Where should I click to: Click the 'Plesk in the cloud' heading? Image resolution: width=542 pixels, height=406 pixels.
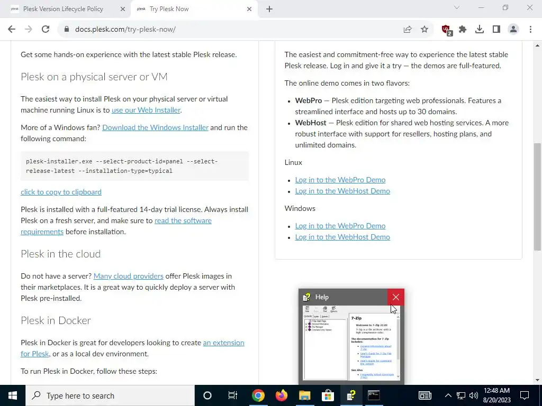point(60,254)
